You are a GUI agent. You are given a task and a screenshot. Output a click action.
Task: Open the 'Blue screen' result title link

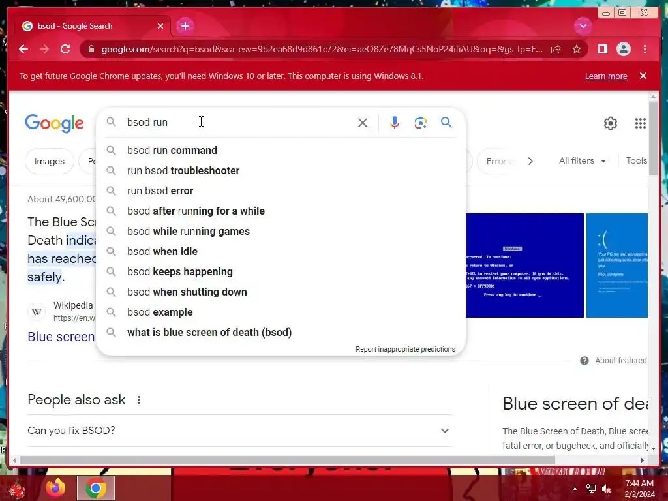[61, 337]
